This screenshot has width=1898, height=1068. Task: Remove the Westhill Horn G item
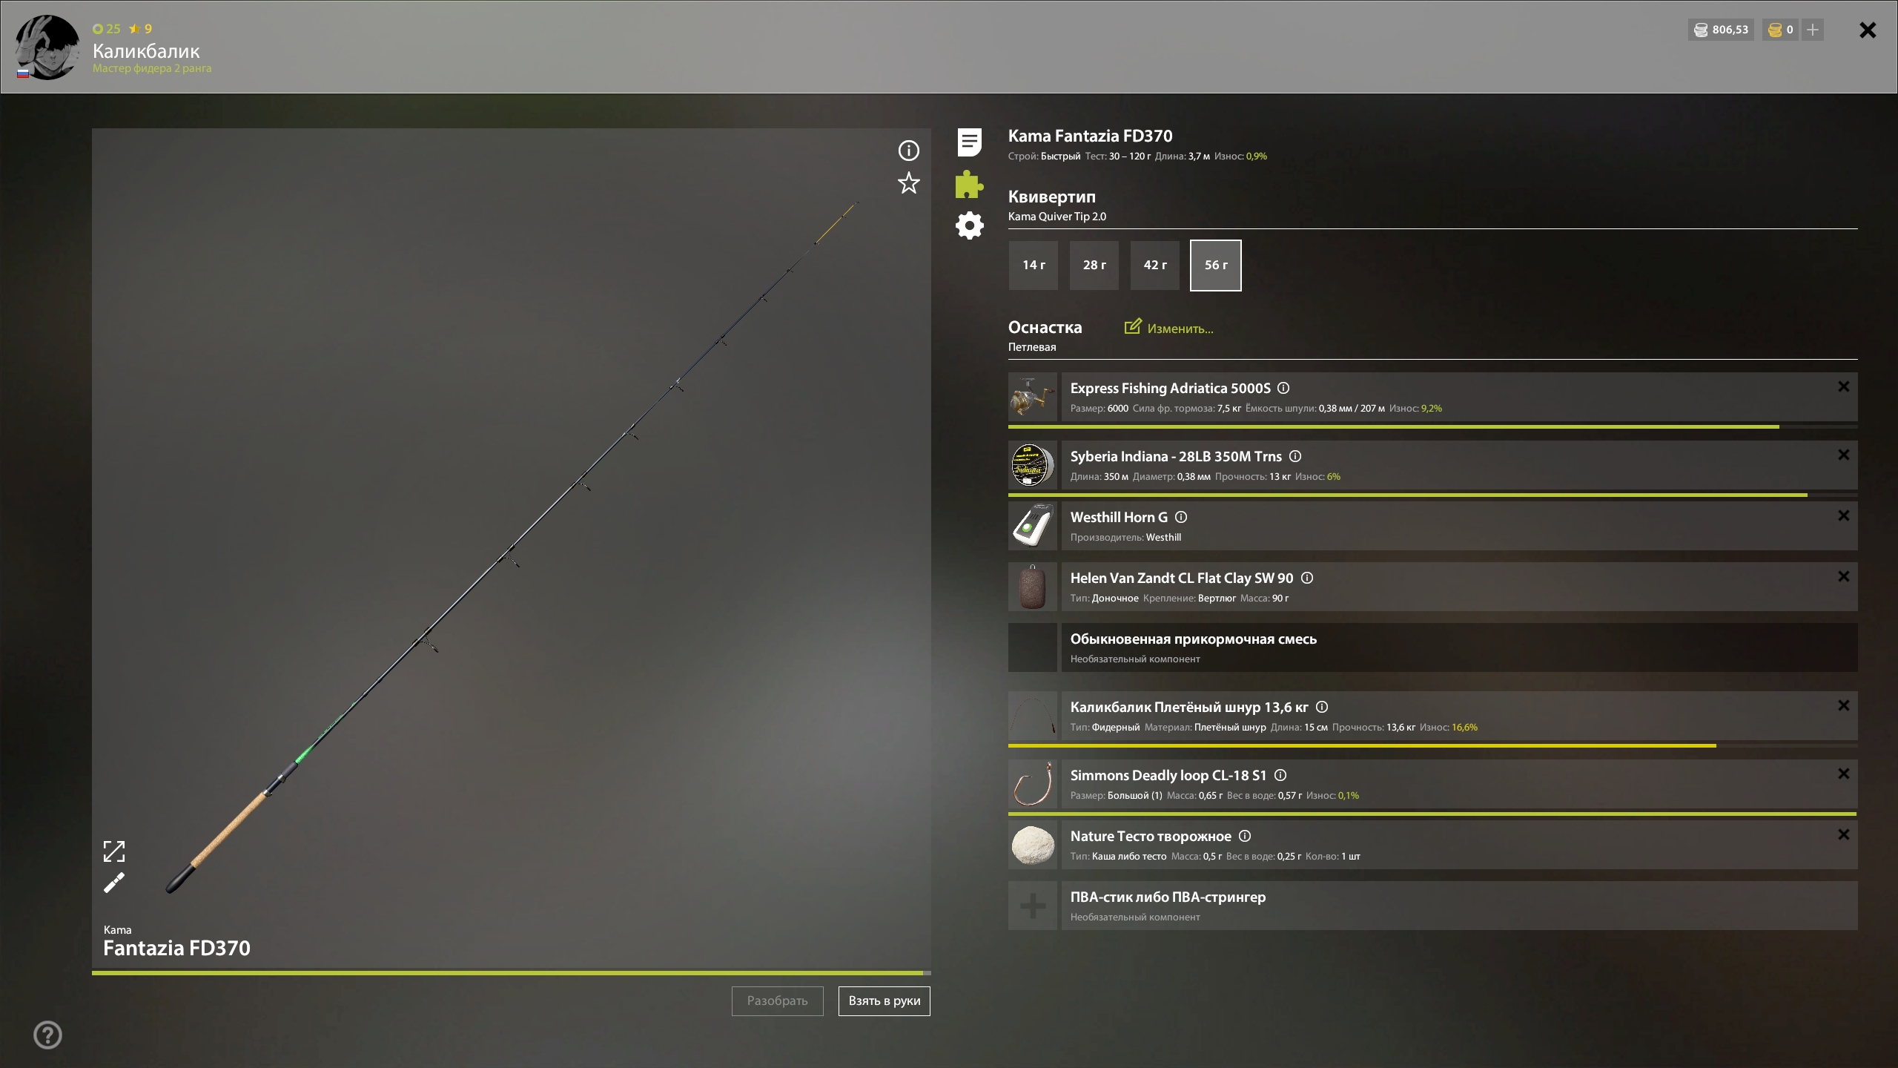[1843, 515]
